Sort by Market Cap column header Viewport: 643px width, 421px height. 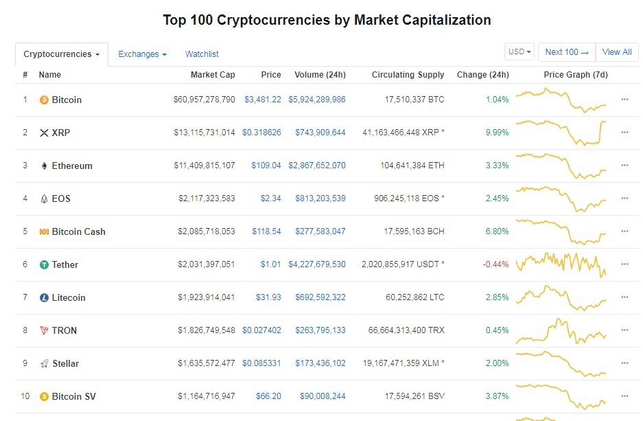point(213,75)
